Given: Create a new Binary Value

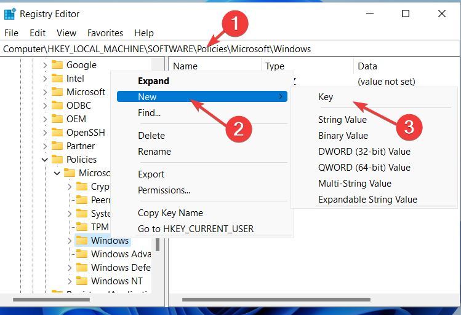Looking at the screenshot, I should 374,136.
